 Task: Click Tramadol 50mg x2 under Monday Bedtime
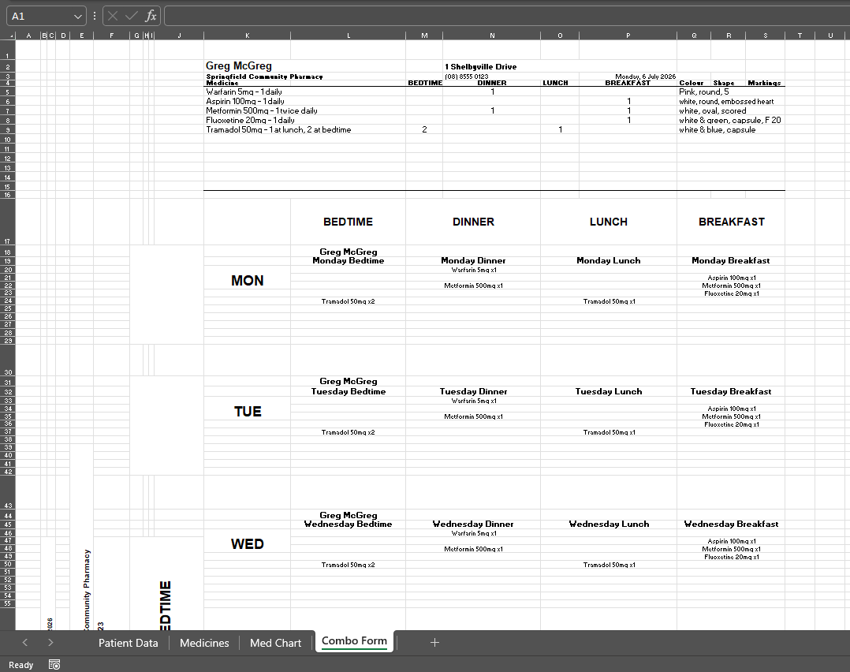[348, 301]
